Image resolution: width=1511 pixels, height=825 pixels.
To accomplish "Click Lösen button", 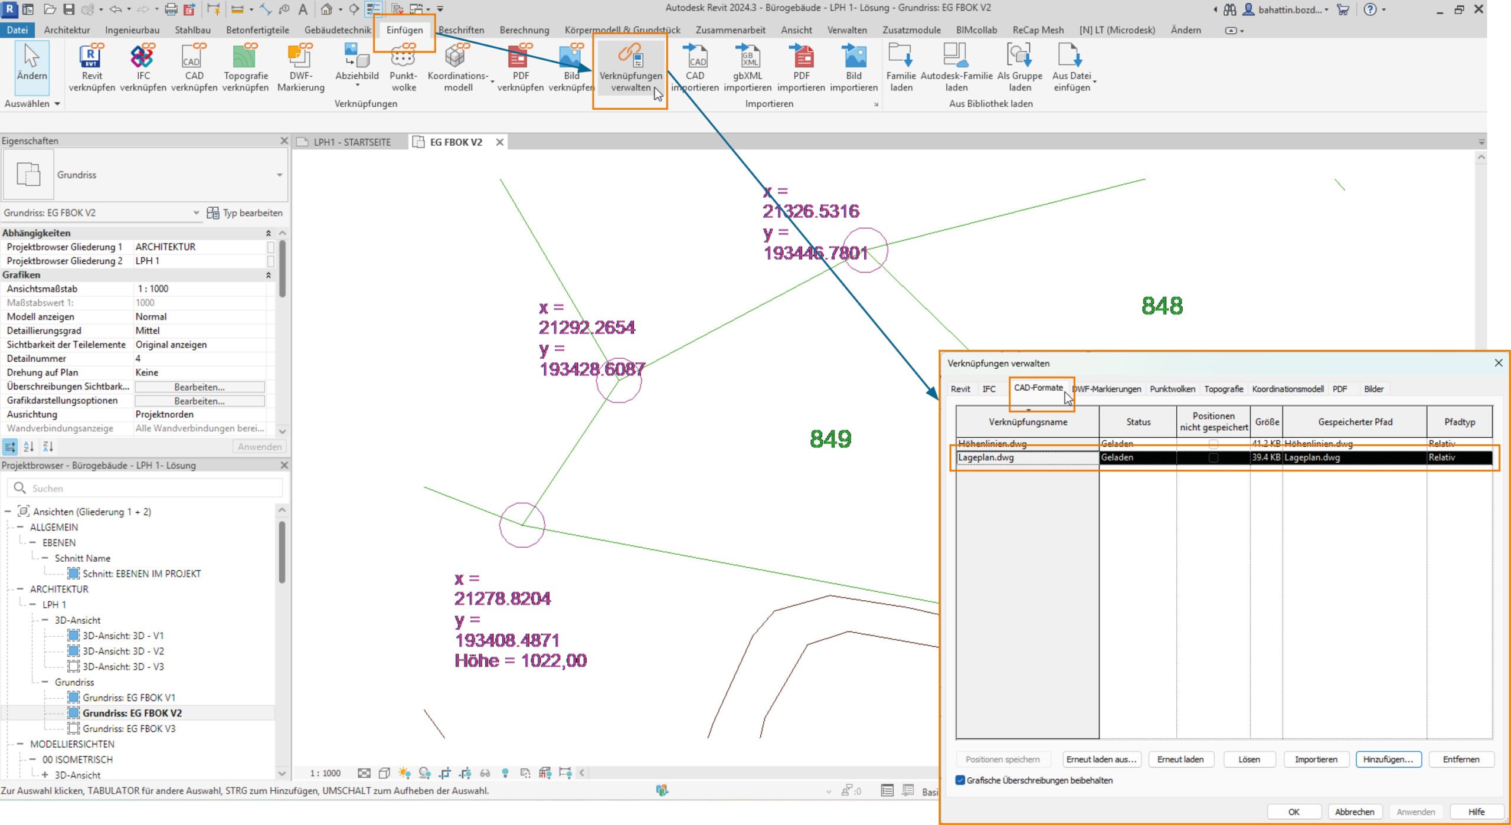I will pyautogui.click(x=1249, y=759).
